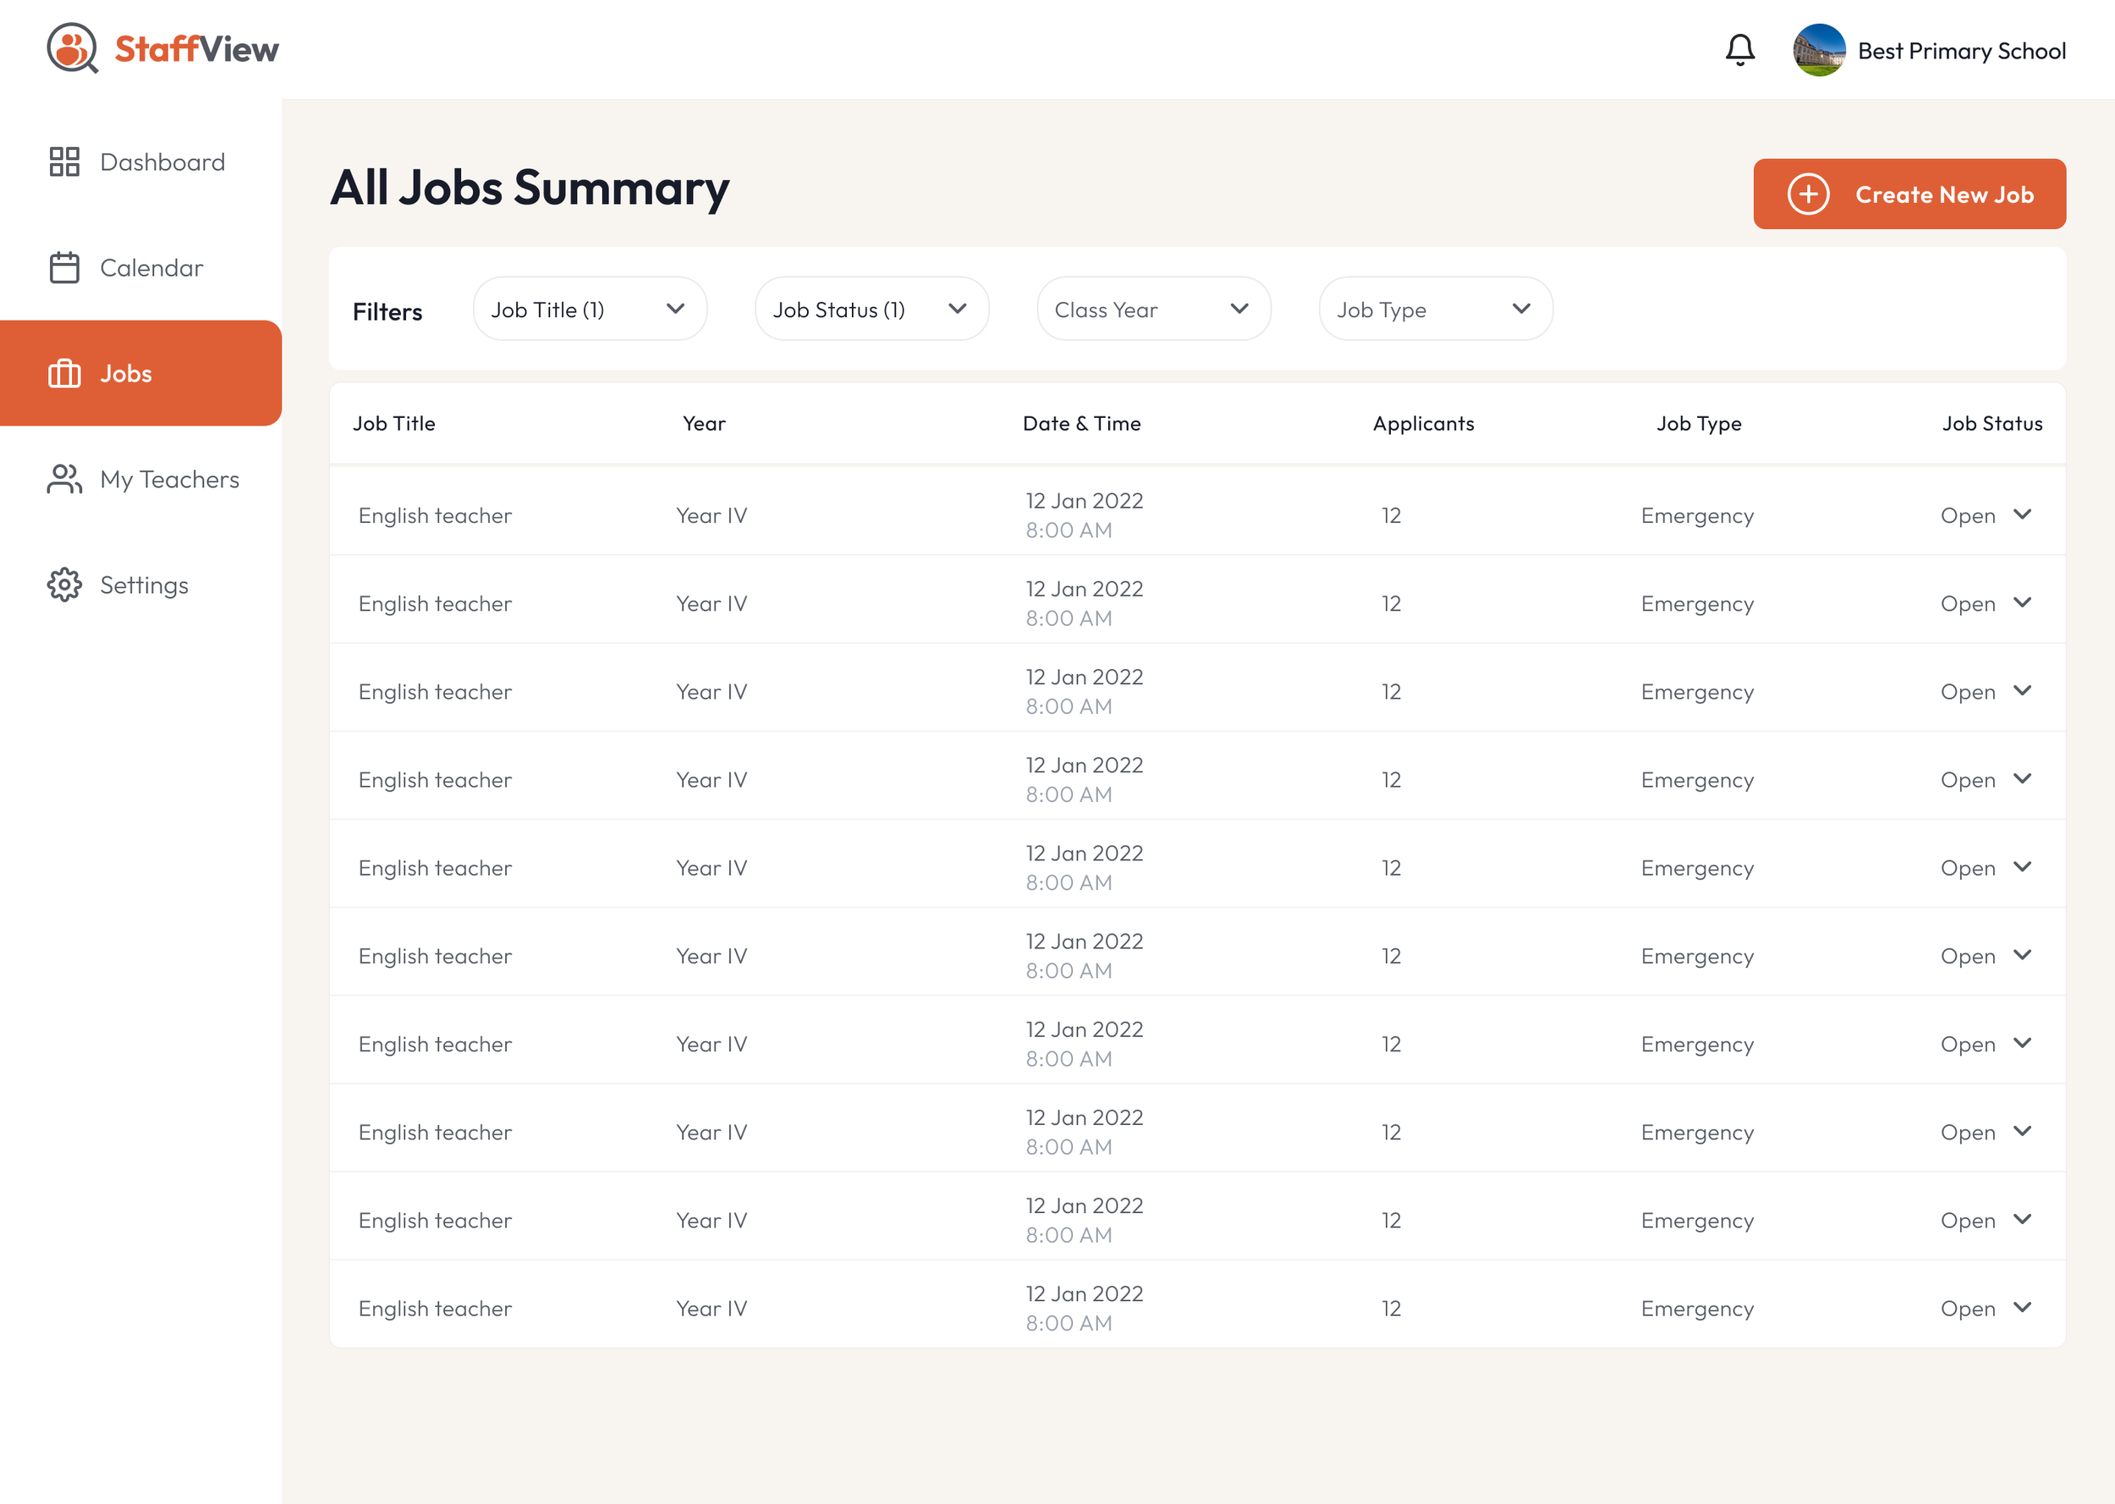The height and width of the screenshot is (1504, 2115).
Task: Change status of the first Open job
Action: (1987, 515)
